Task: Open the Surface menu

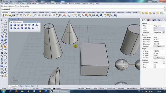Action: pyautogui.click(x=23, y=4)
